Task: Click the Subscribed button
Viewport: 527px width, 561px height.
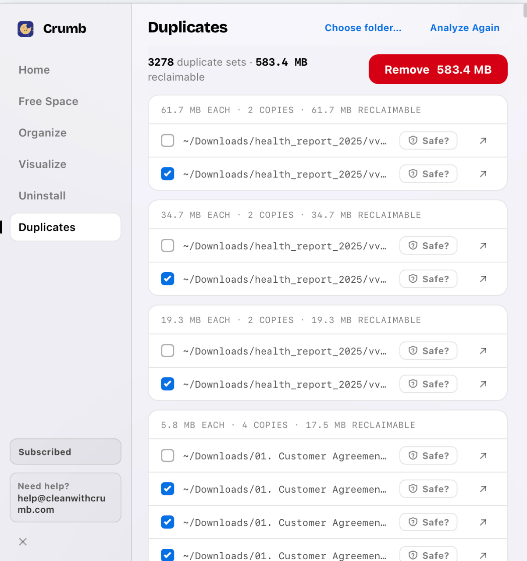Action: [66, 452]
